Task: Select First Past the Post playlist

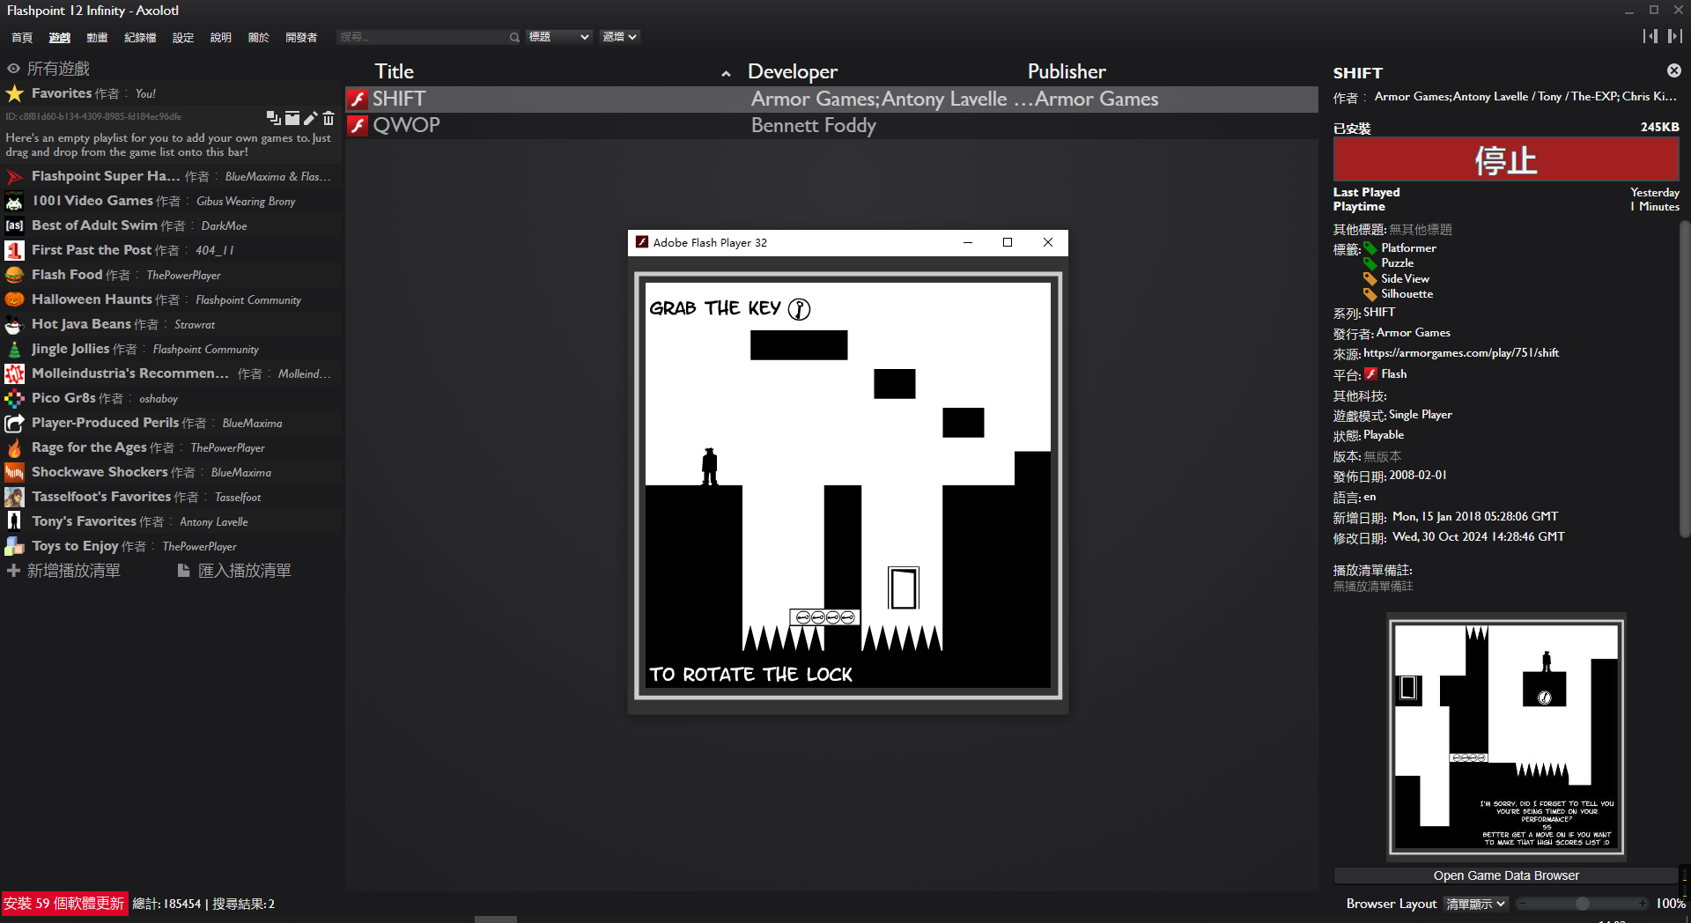Action: 172,250
